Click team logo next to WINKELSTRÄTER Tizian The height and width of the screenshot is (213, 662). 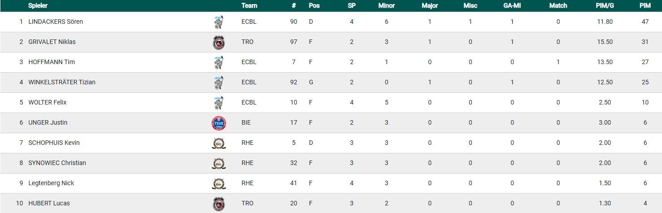[x=219, y=83]
